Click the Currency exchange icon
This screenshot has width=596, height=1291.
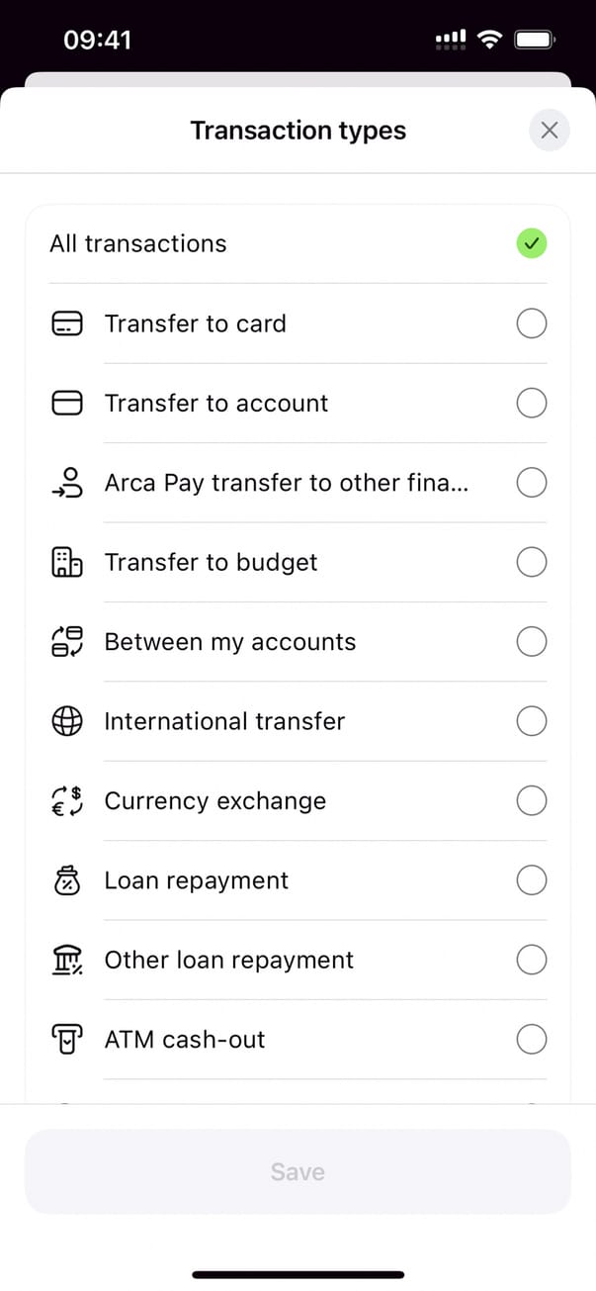(66, 800)
